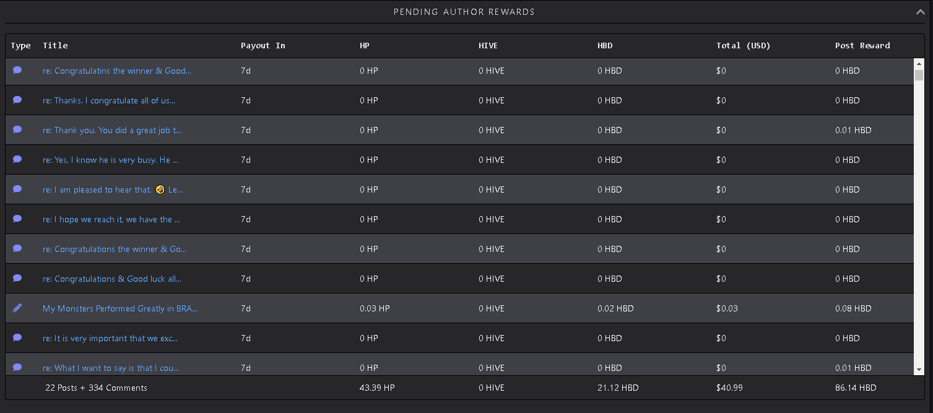Image resolution: width=933 pixels, height=413 pixels.
Task: Click the 'HBD' column header
Action: 605,46
